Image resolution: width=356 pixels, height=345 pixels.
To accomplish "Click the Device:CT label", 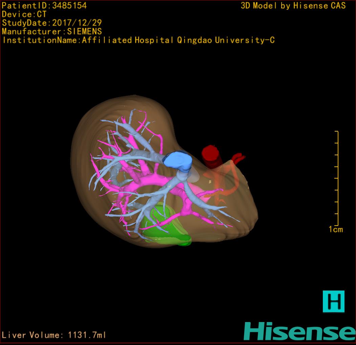I will coord(24,14).
